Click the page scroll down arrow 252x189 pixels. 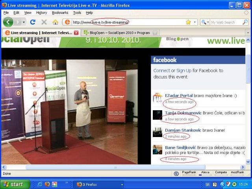(248, 161)
